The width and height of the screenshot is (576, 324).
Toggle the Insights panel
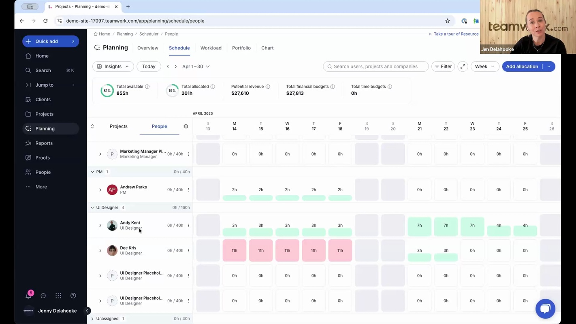113,66
